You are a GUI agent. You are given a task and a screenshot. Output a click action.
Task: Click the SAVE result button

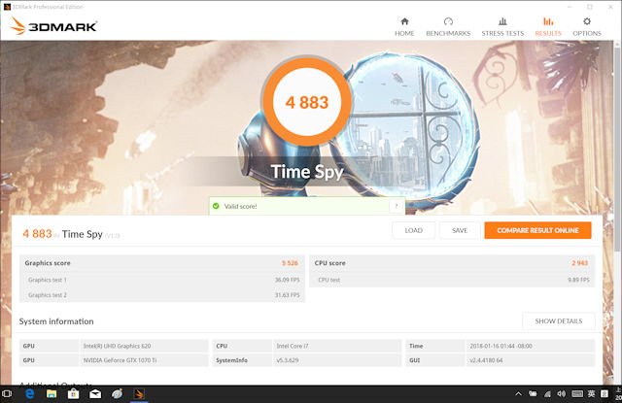(460, 230)
